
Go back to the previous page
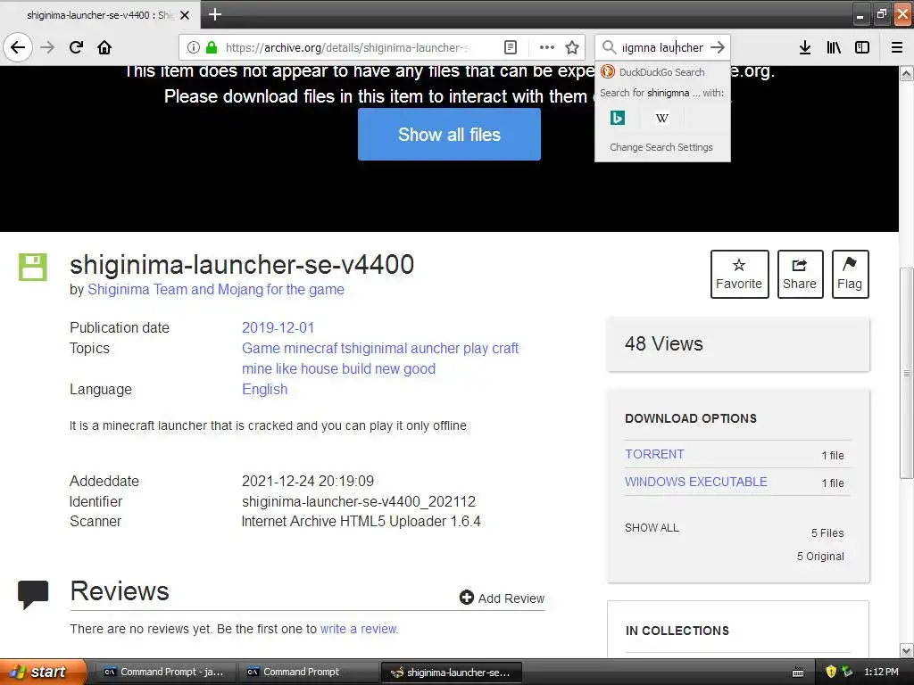(x=18, y=47)
